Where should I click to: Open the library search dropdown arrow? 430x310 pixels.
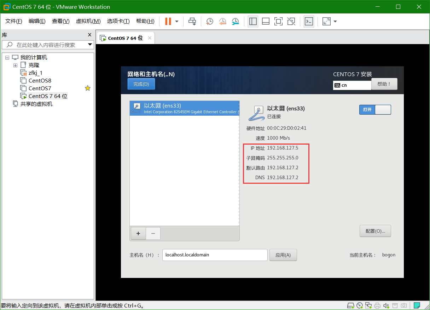[90, 45]
